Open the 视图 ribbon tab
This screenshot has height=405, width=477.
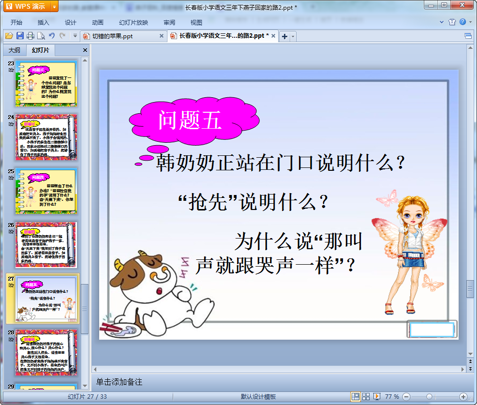coord(196,23)
